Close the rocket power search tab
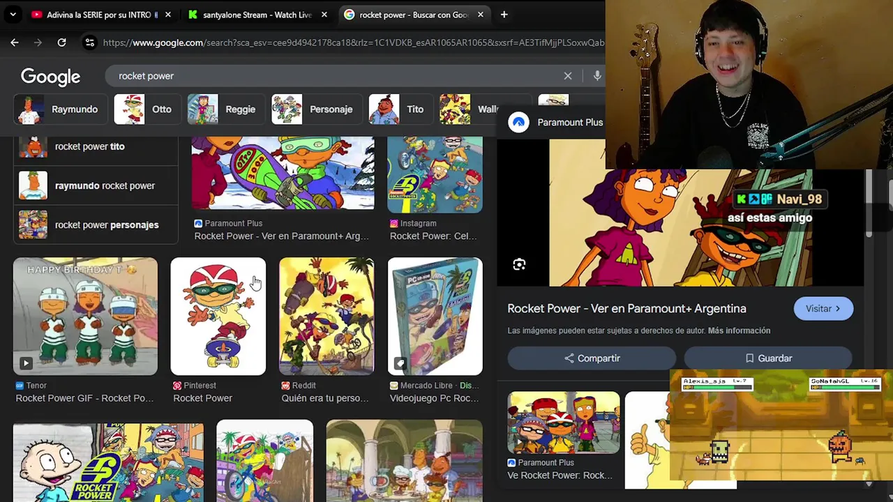Viewport: 893px width, 502px height. (x=481, y=15)
